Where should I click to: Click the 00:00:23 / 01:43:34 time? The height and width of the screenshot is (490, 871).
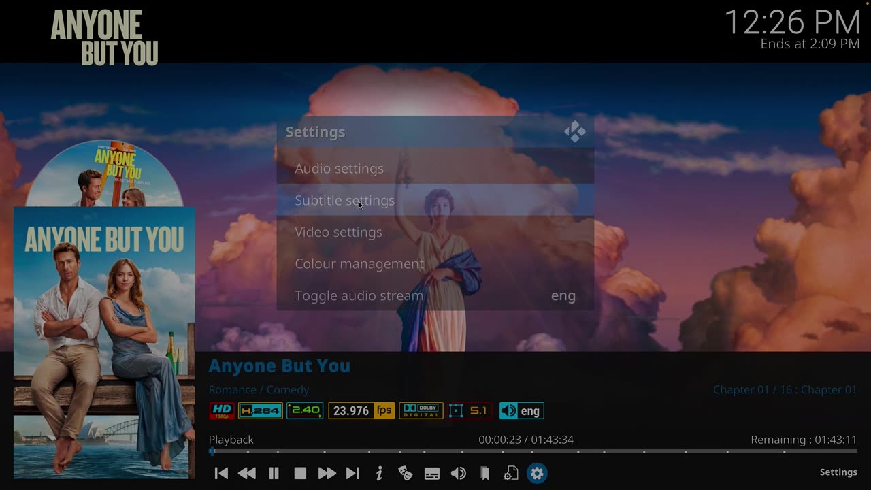pos(526,440)
